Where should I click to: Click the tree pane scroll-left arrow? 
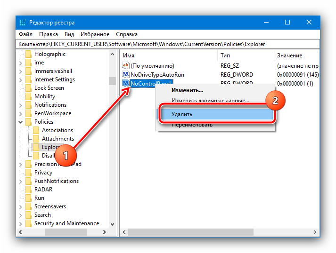[x=20, y=232]
